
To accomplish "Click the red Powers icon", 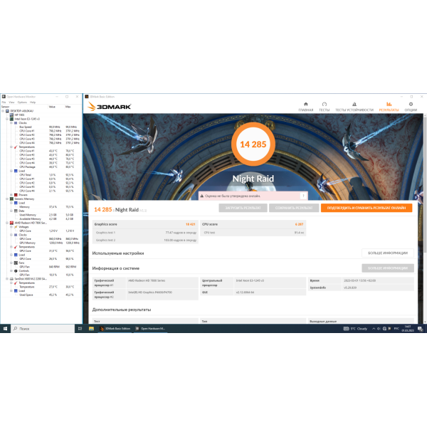I will [x=16, y=195].
